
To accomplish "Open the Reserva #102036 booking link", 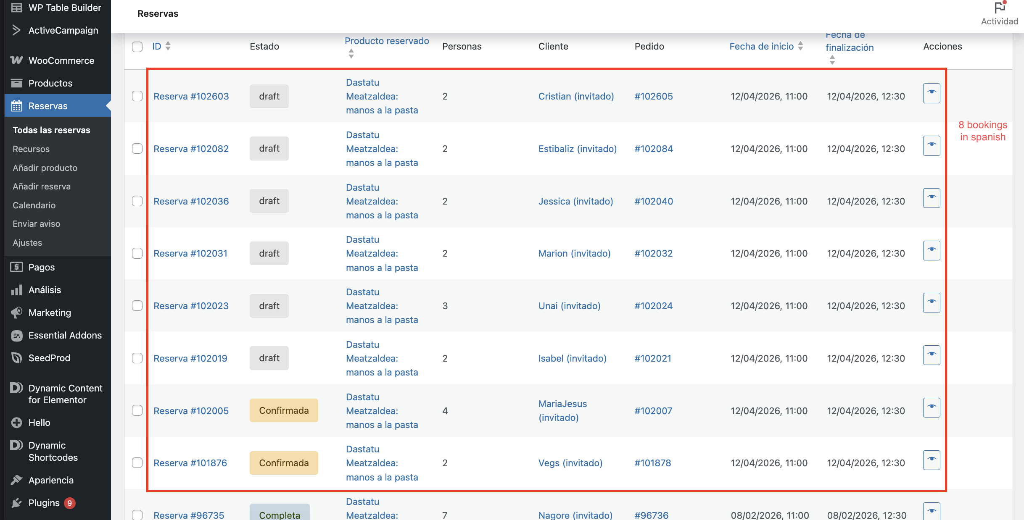I will click(191, 201).
